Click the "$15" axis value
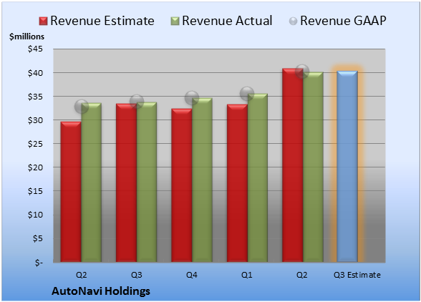421x302 pixels. [x=35, y=191]
